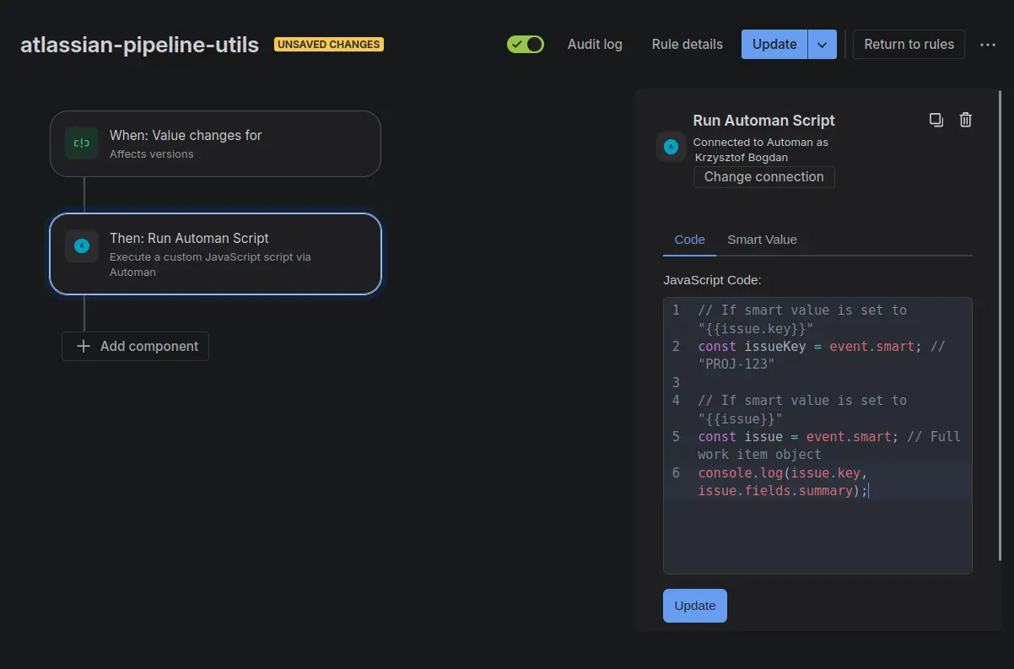1014x669 pixels.
Task: Expand the arrow next to top Update
Action: 822,45
